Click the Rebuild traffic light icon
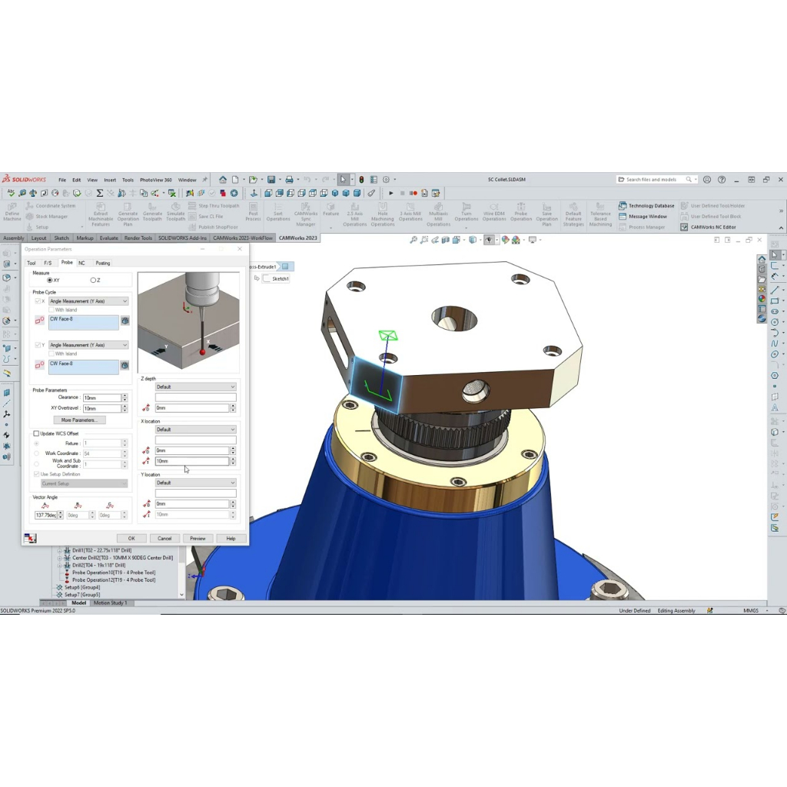Viewport: 787px width, 787px height. 361,179
